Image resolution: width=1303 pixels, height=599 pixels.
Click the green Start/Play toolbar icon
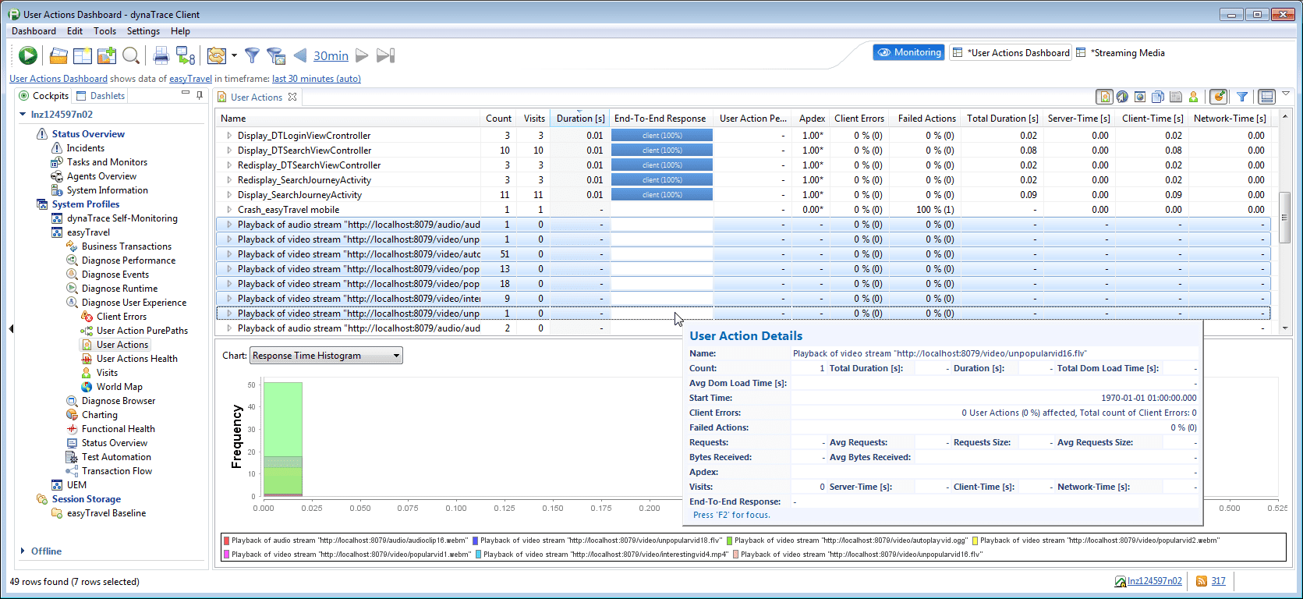28,55
